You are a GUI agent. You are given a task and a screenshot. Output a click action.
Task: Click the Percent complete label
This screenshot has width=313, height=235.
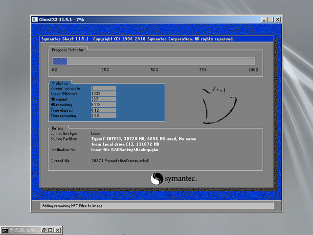(x=65, y=88)
